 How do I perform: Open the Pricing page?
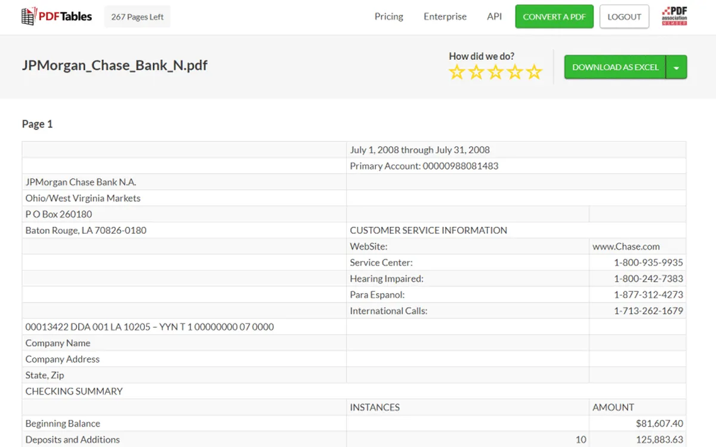click(389, 17)
